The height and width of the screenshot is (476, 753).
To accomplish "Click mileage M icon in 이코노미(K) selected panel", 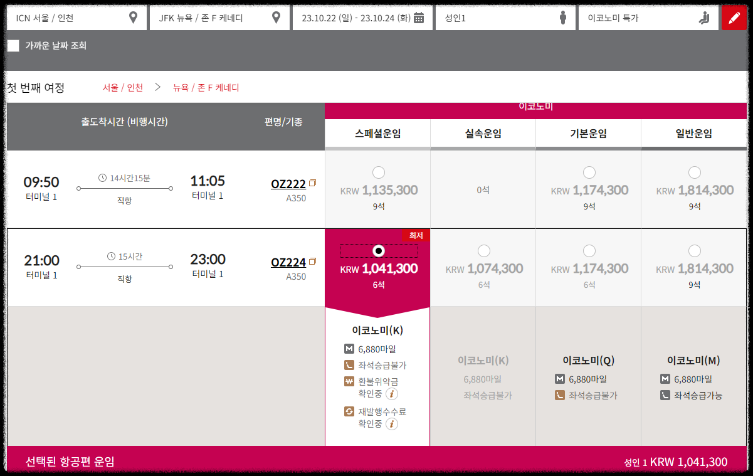I will click(349, 349).
